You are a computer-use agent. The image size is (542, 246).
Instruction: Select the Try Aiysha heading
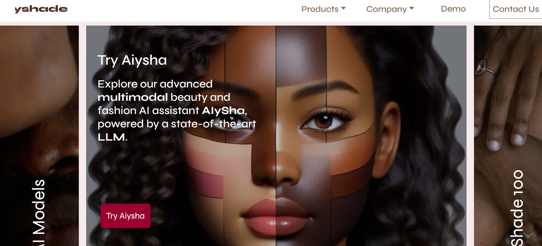tap(132, 60)
